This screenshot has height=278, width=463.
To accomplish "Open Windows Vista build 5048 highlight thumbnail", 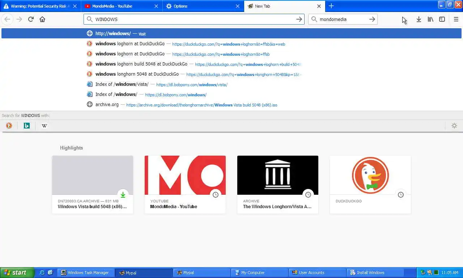I will pos(93,175).
